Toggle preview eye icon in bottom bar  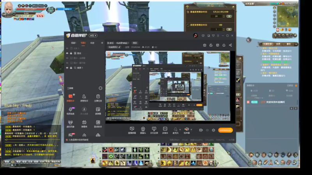pos(207,130)
